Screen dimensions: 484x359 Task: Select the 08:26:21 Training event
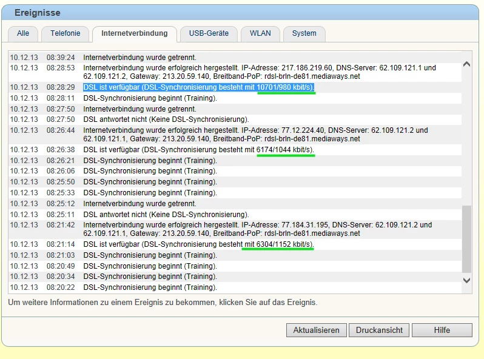(235, 161)
